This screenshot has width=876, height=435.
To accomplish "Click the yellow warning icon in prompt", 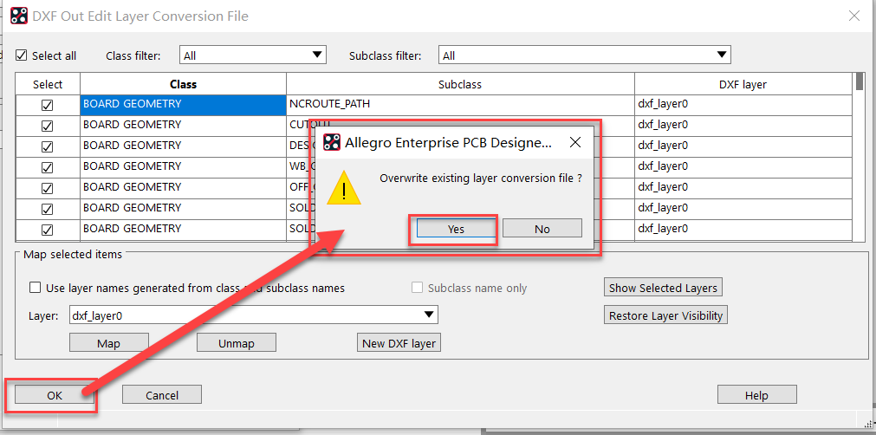I will (x=344, y=188).
